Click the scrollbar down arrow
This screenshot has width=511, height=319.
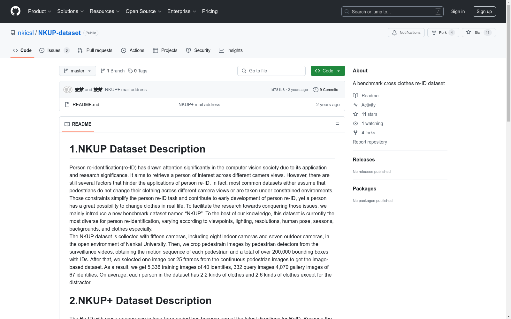pyautogui.click(x=508, y=316)
